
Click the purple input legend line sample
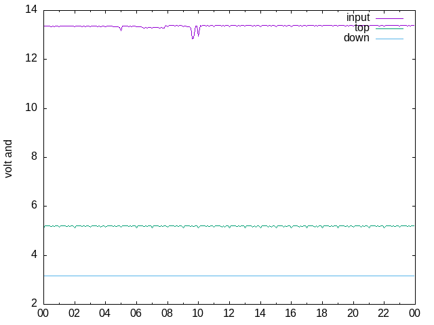(x=389, y=18)
